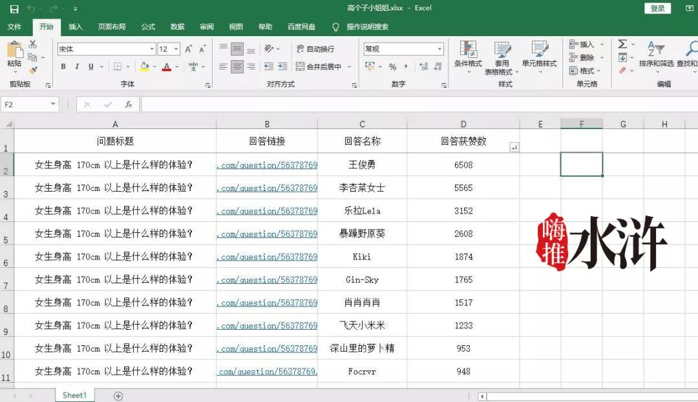
Task: Toggle Italic formatting
Action: click(77, 66)
